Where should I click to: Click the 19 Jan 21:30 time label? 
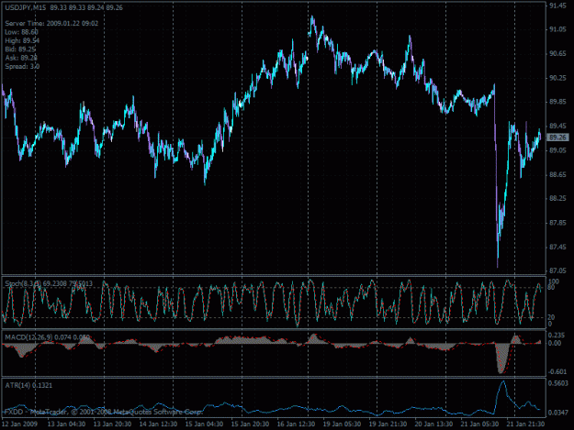point(388,424)
